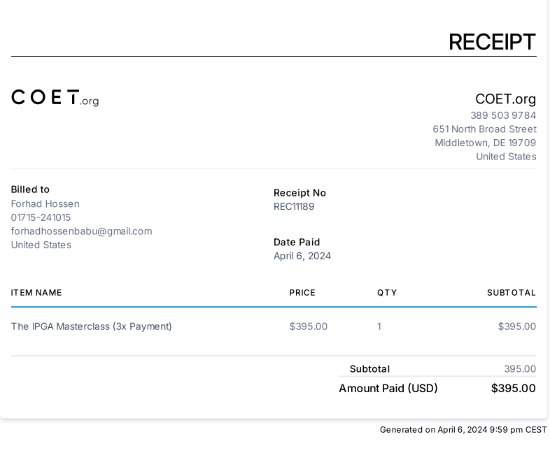Click the SUBTOTAL column header

tap(512, 293)
